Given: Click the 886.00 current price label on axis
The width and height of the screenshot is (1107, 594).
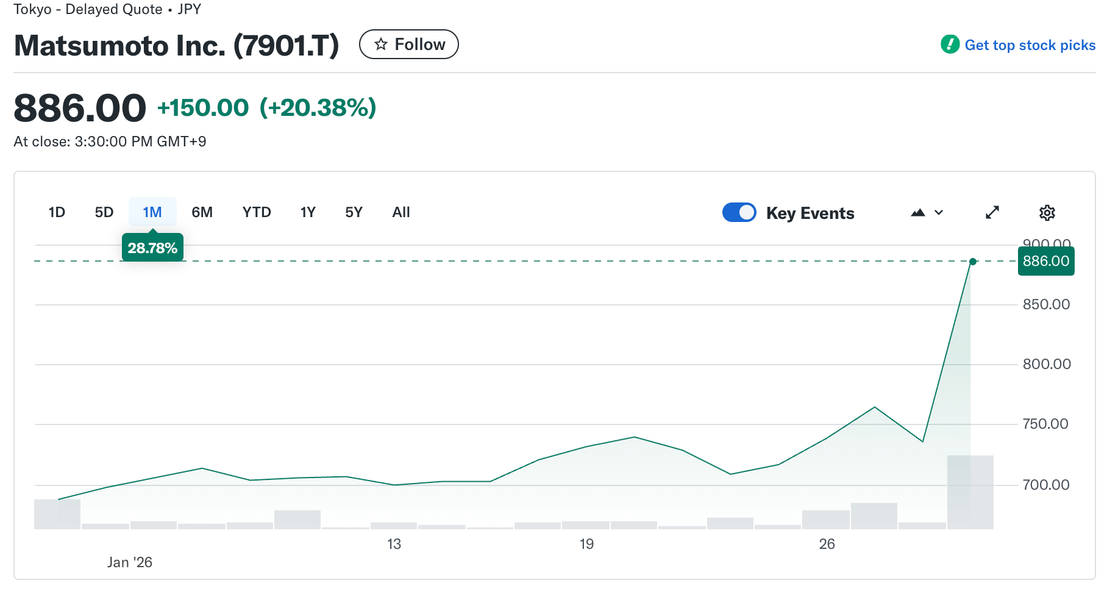Looking at the screenshot, I should (x=1045, y=261).
